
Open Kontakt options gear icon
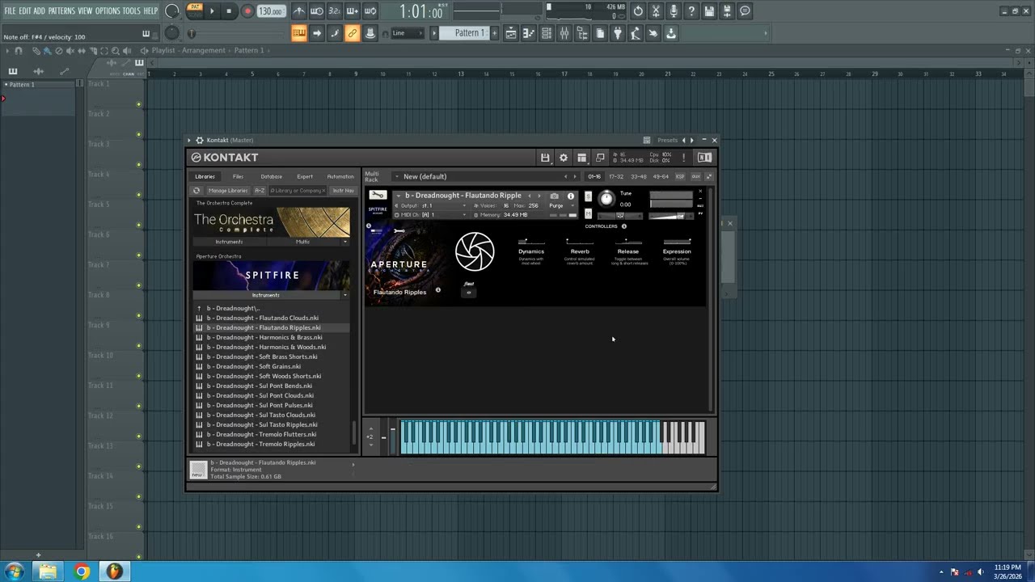coord(564,158)
